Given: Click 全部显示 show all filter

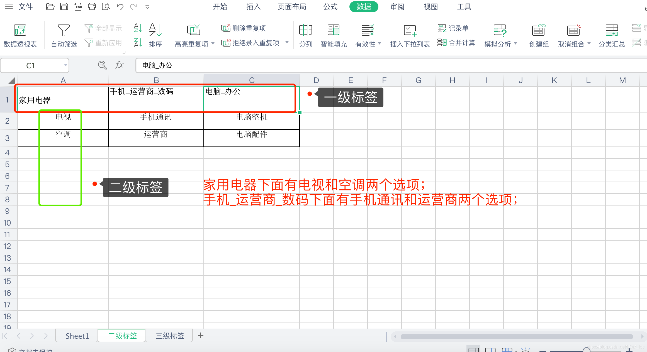Looking at the screenshot, I should [103, 28].
